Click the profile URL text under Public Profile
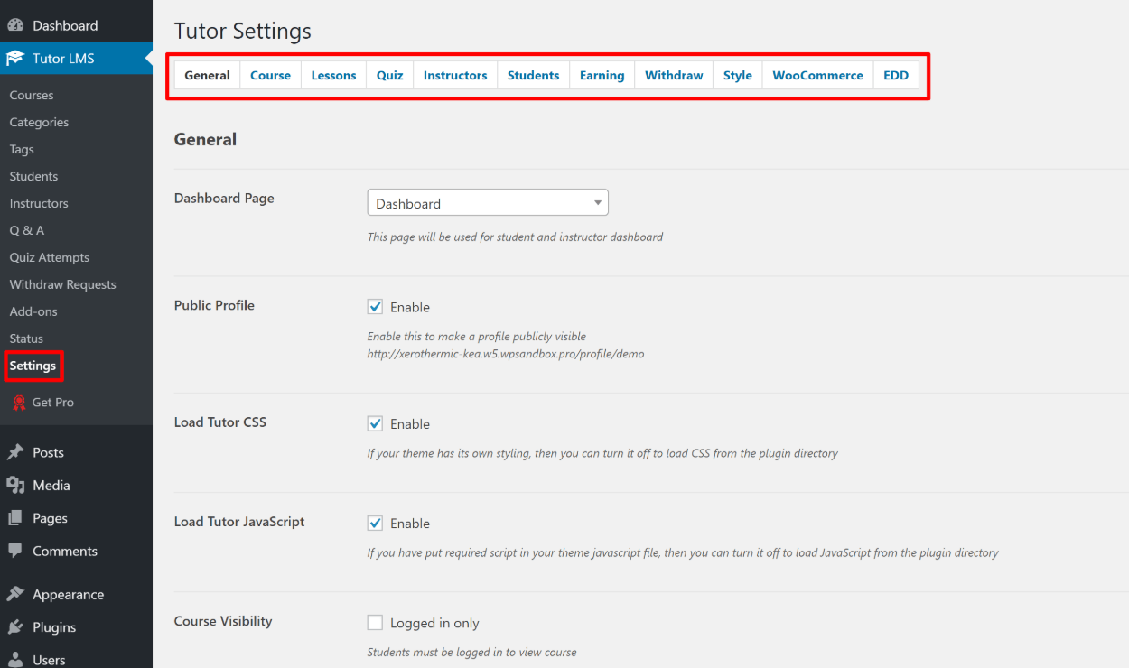This screenshot has width=1129, height=668. pos(506,354)
